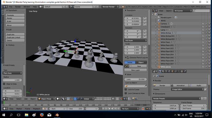Open the World properties tab
Image resolution: width=212 pixels, height=118 pixels.
tap(169, 71)
